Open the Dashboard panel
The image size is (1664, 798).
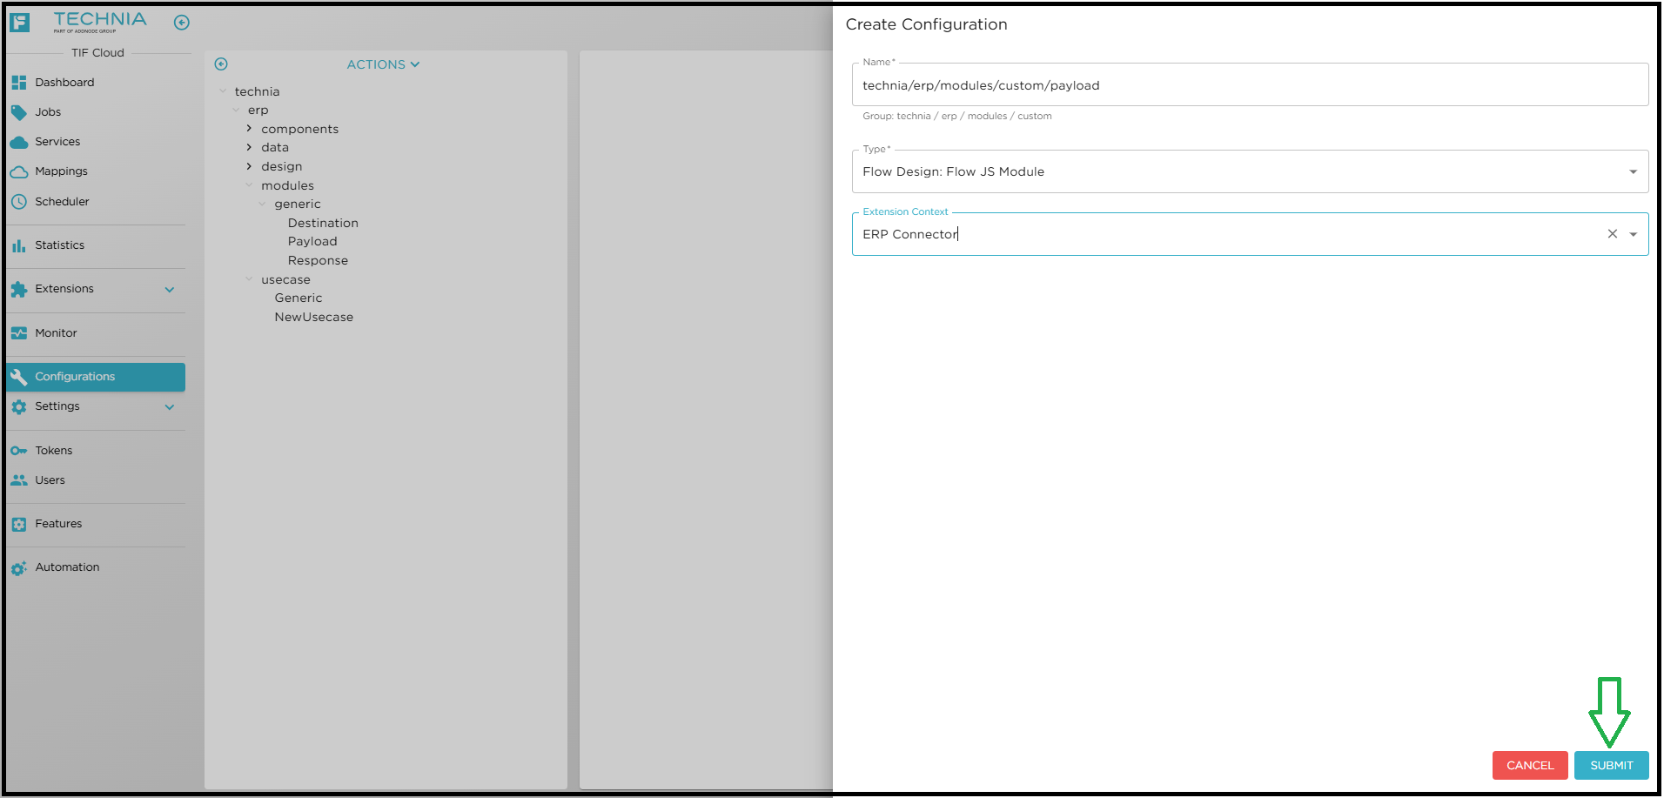pyautogui.click(x=19, y=82)
